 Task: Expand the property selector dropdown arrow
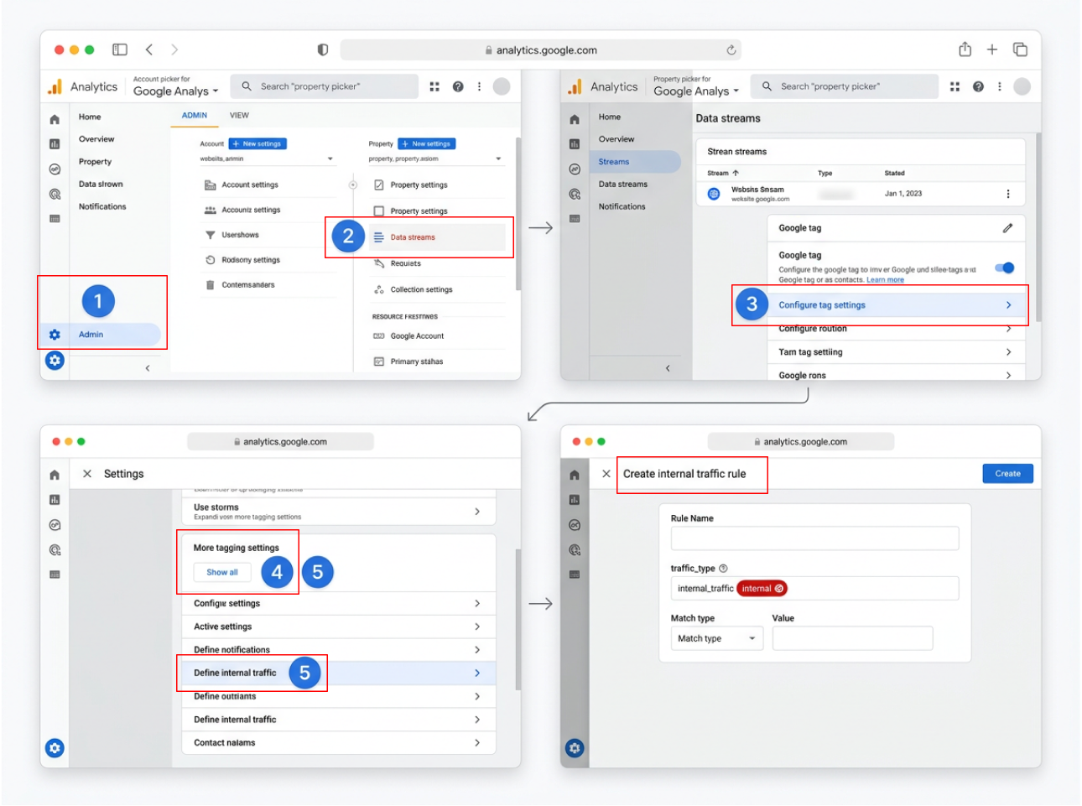click(x=498, y=159)
